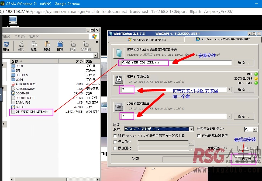The height and width of the screenshot is (181, 262).
Task: Select the AUTORUN.ICO file
Action: click(x=23, y=84)
